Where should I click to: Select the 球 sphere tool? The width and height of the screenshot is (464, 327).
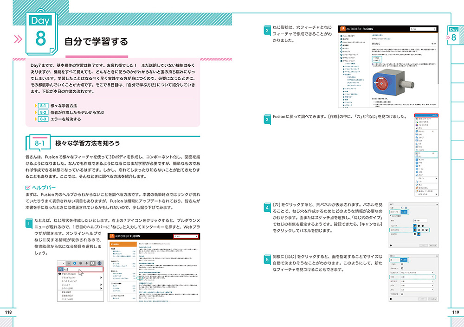419,166
